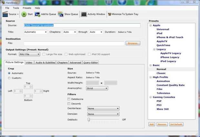Image resolution: width=200 pixels, height=137 pixels.
Task: Collapse the High Profile presets group
Action: tap(151, 77)
